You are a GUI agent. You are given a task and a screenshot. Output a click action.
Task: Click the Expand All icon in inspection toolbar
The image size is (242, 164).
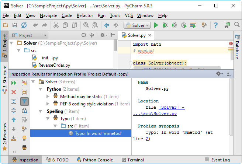[x=14, y=101]
